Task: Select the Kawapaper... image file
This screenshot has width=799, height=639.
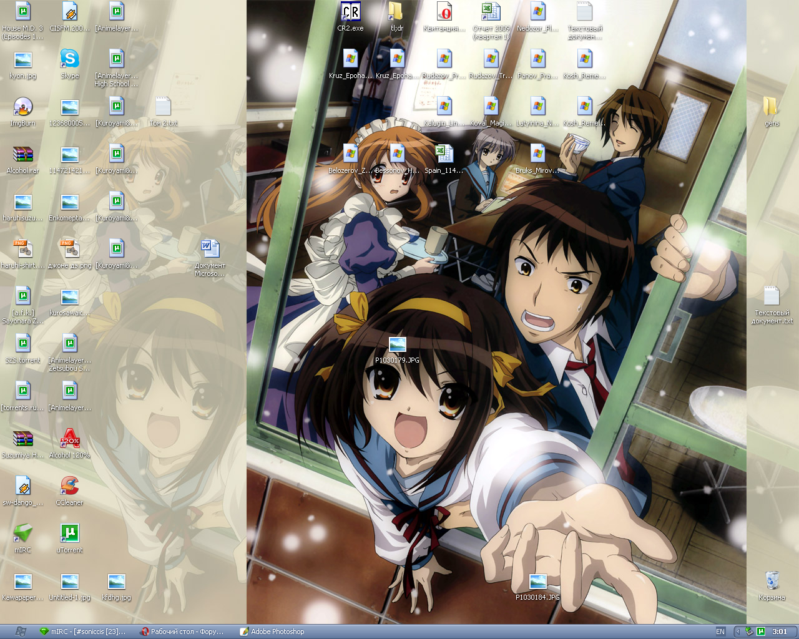Action: pos(23,586)
